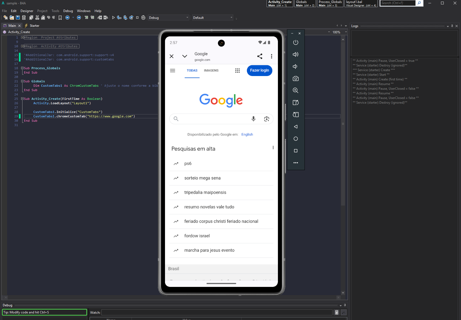Viewport: 461px width, 320px height.
Task: Start a voice search with the microphone
Action: pyautogui.click(x=254, y=119)
